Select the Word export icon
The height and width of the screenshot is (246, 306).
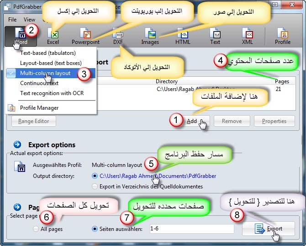click(x=21, y=36)
